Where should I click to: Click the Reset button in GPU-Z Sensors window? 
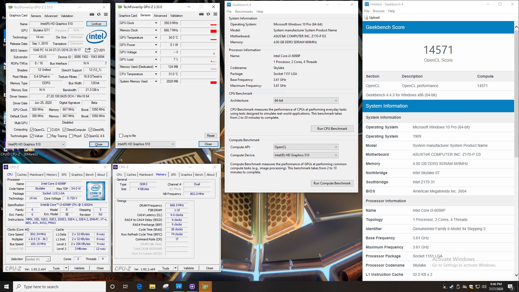coord(211,136)
